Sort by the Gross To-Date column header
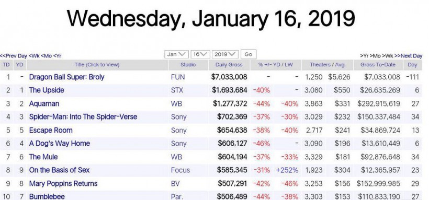 click(378, 65)
